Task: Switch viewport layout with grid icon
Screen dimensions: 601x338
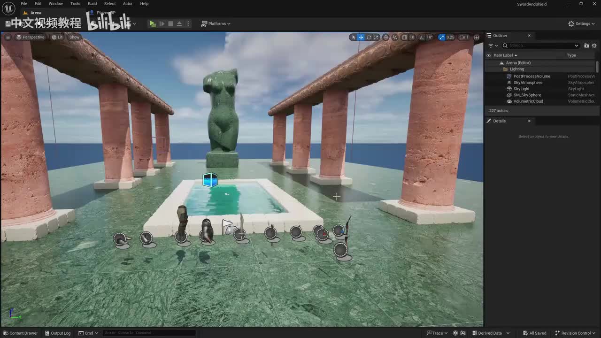Action: tap(477, 37)
